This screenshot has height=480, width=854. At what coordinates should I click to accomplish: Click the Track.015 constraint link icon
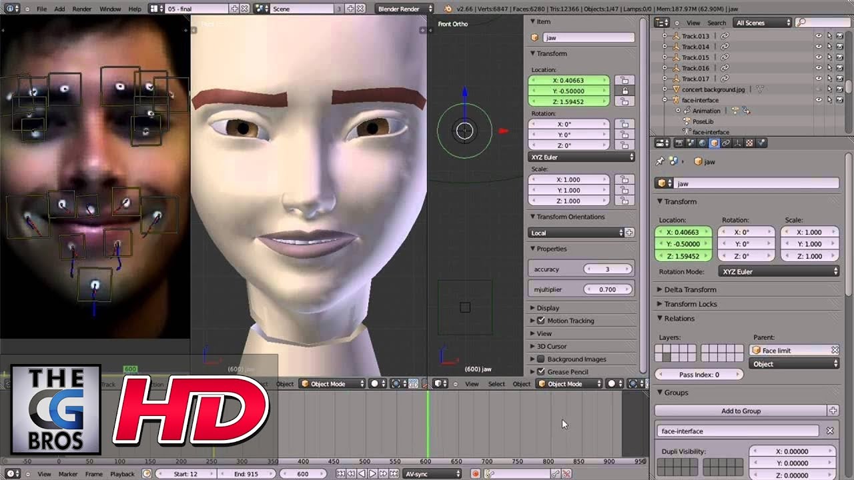pos(725,57)
